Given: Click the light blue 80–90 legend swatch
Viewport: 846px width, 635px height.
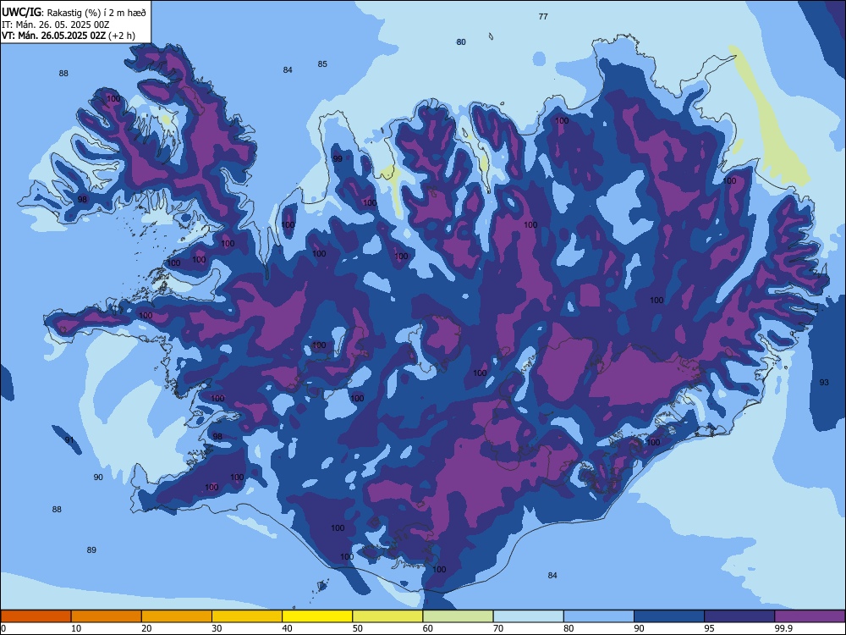Looking at the screenshot, I should [x=599, y=616].
